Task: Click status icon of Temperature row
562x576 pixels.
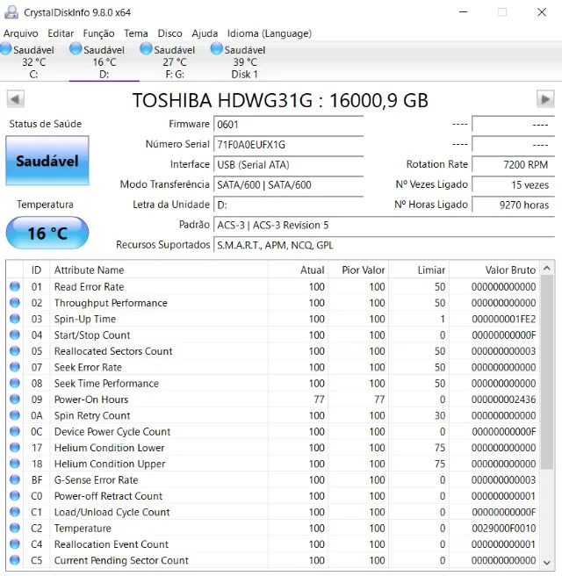Action: 15,529
